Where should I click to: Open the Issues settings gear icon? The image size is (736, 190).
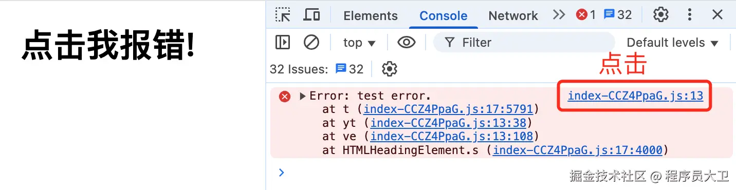390,69
